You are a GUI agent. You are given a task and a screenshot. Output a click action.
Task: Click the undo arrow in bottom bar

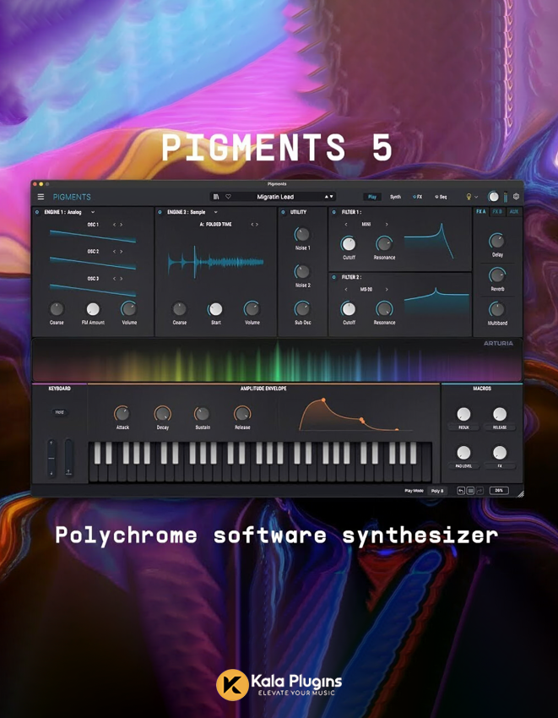click(461, 491)
